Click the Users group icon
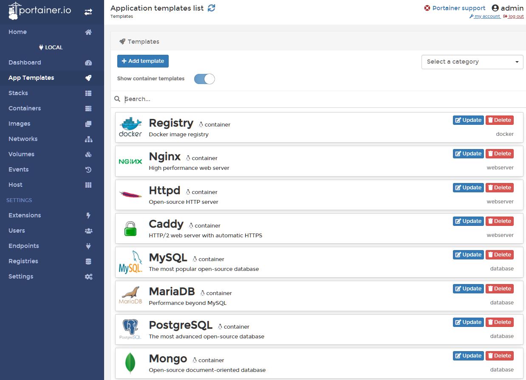The width and height of the screenshot is (526, 380). (x=88, y=231)
